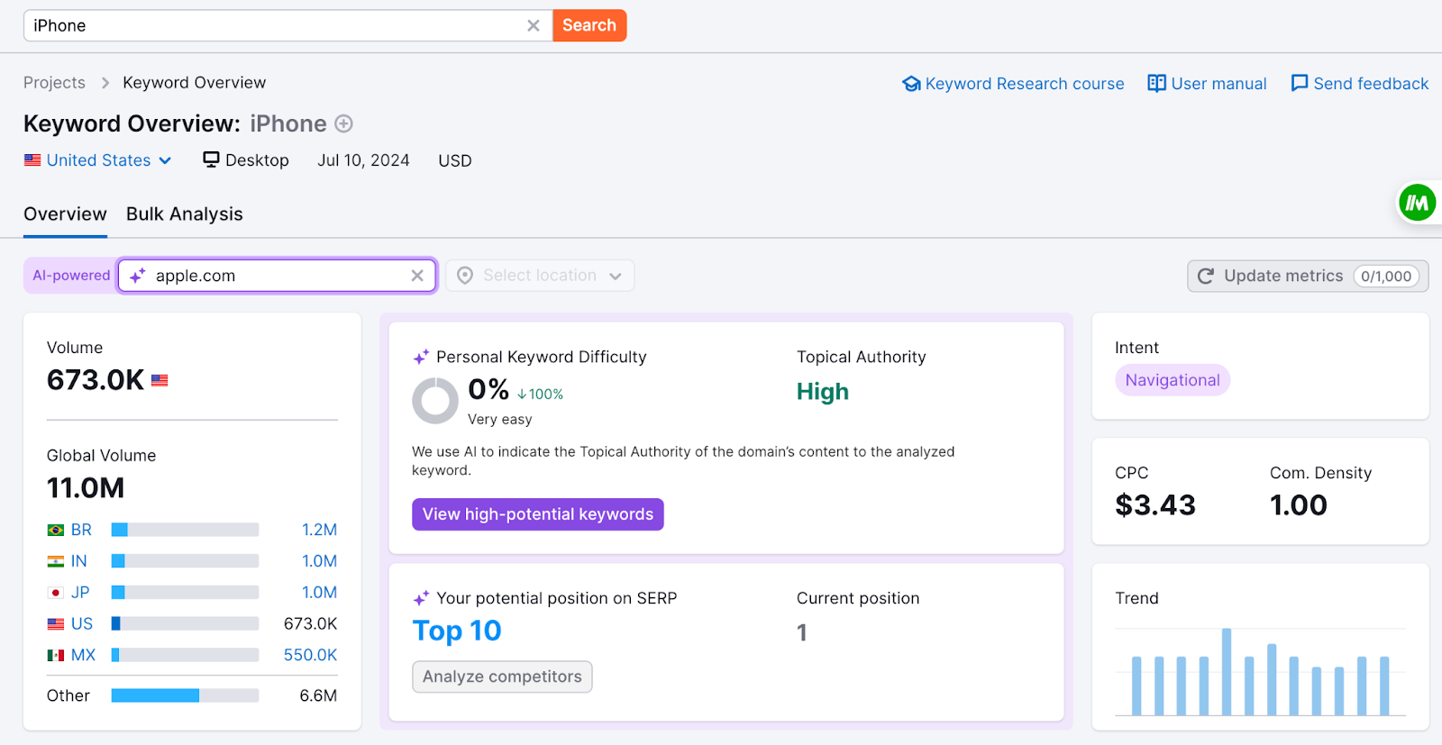Click the Desktop device monitor icon
Viewport: 1442px width, 745px height.
(212, 160)
